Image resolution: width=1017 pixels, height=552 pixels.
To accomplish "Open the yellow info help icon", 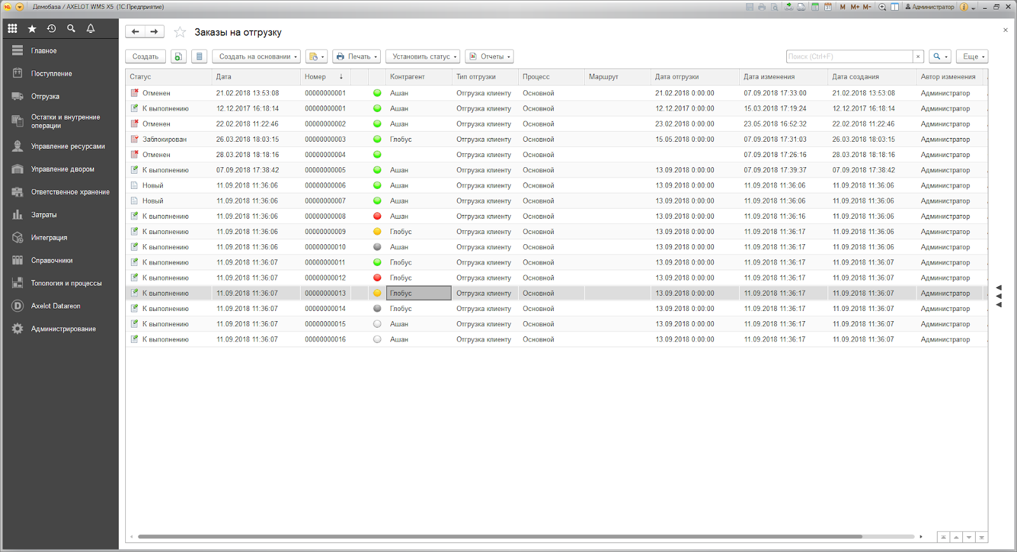I will point(964,7).
